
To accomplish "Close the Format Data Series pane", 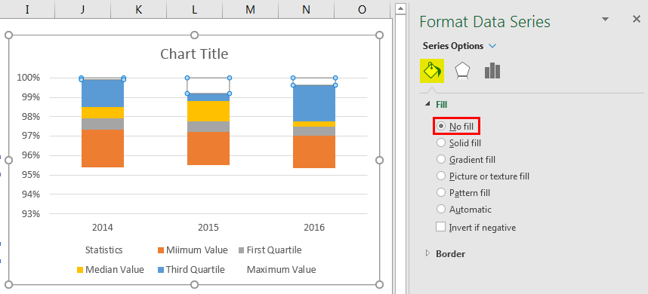I will (x=637, y=19).
